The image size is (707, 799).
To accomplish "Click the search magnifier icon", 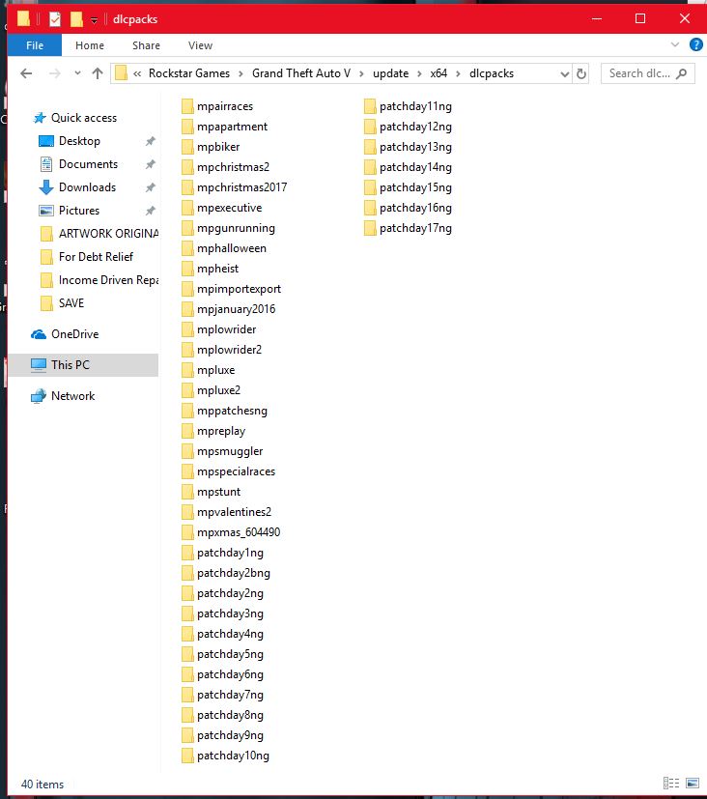I will (x=682, y=73).
